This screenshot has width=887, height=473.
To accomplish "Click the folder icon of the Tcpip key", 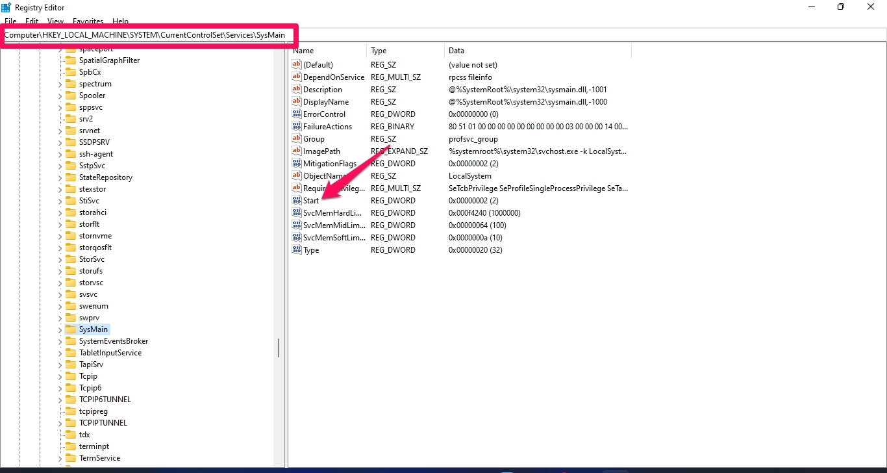I will pyautogui.click(x=71, y=376).
